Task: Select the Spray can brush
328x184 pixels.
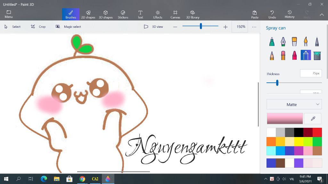Action: pos(306,55)
